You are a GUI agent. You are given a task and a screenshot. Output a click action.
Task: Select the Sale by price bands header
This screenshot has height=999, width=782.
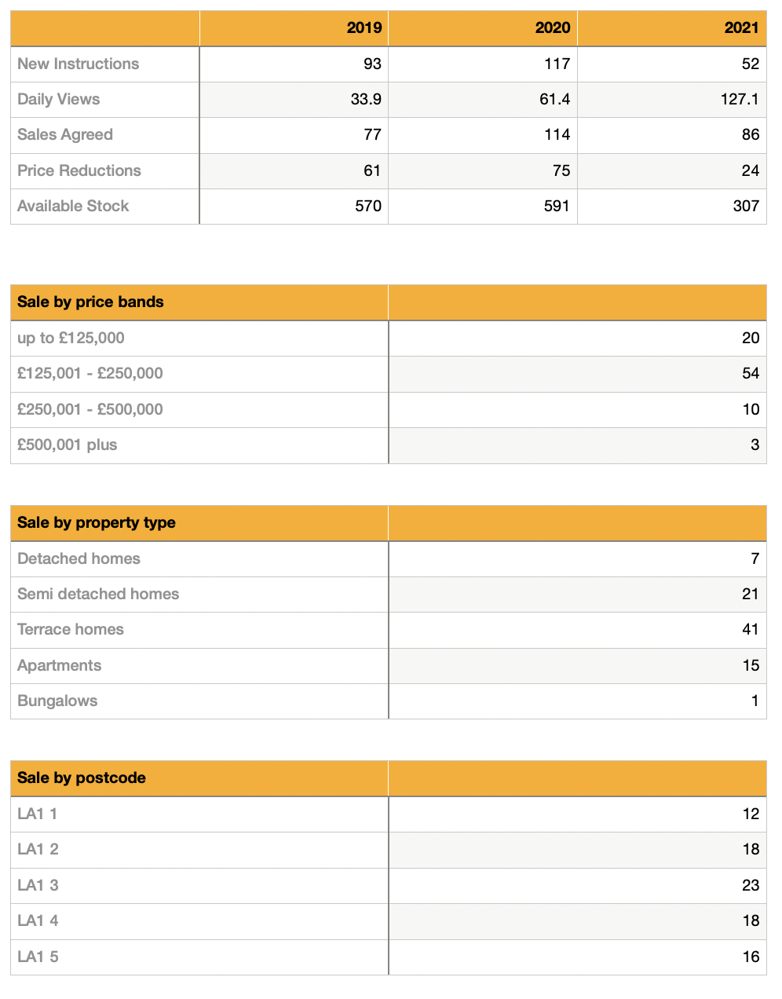(90, 302)
